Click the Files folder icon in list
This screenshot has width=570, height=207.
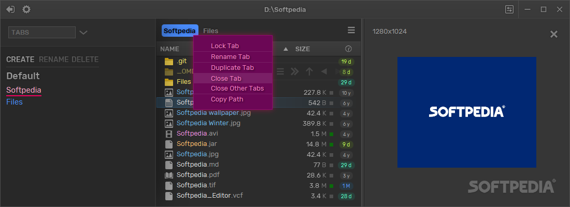[169, 82]
